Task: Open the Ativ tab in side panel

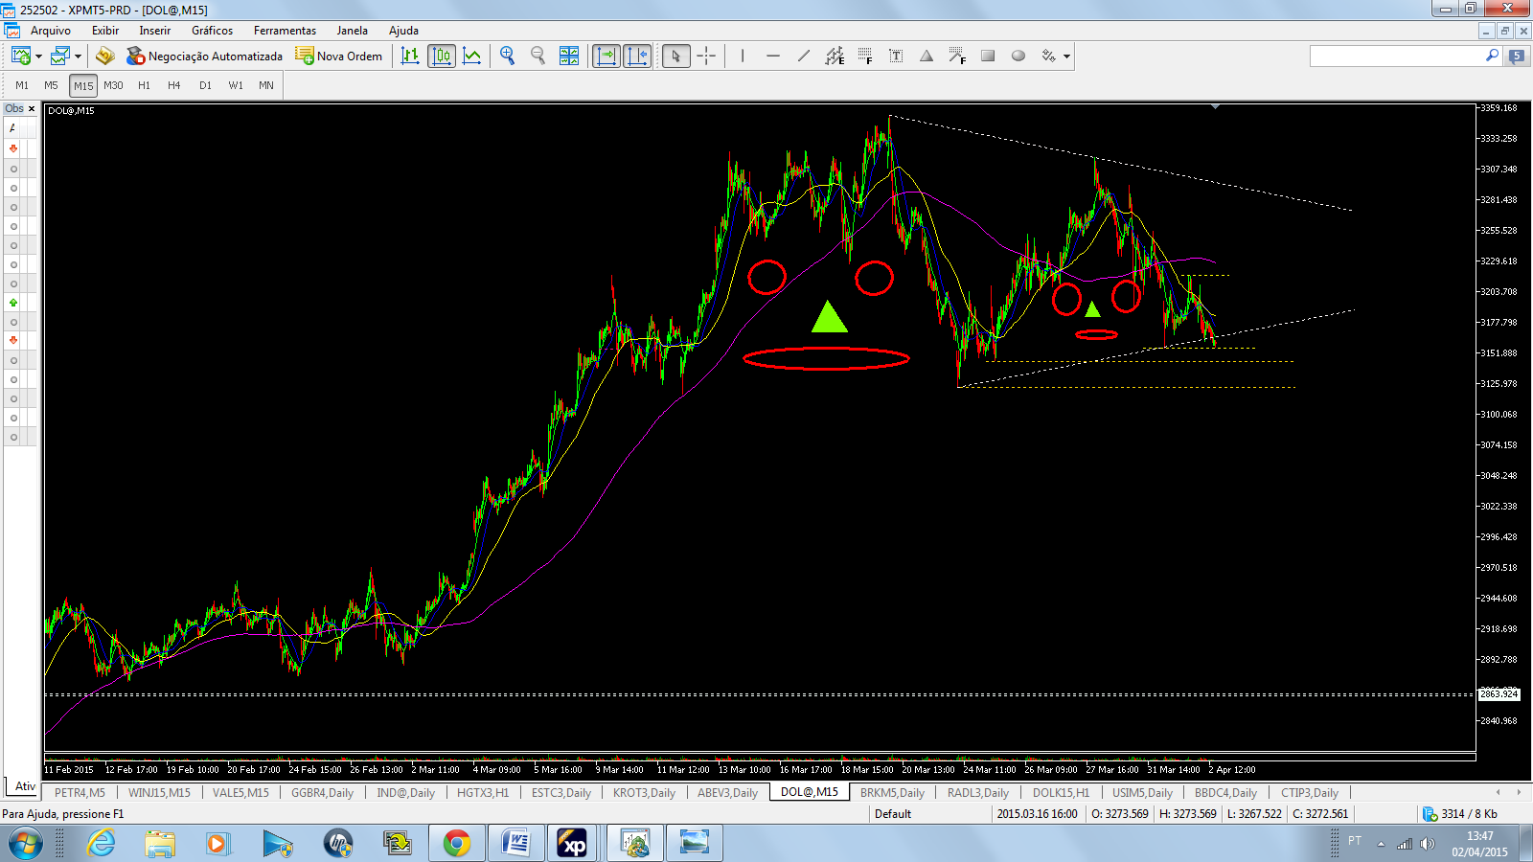Action: click(25, 786)
